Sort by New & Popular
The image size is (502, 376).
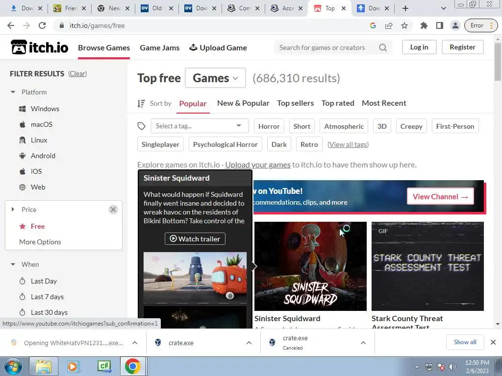tap(243, 103)
